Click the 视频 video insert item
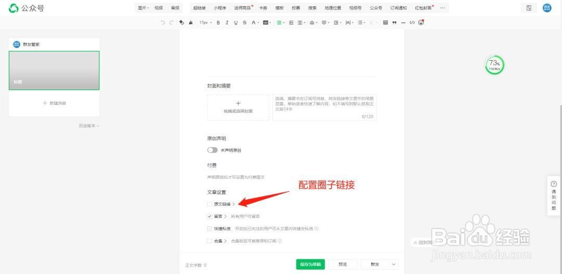 (x=158, y=8)
